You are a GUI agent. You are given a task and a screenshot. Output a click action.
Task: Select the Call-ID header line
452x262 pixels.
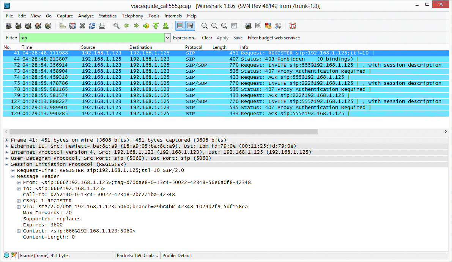point(99,194)
